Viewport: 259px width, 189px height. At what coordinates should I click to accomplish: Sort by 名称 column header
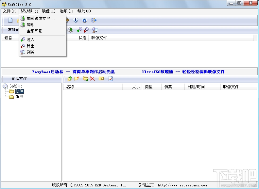[x=93, y=87]
